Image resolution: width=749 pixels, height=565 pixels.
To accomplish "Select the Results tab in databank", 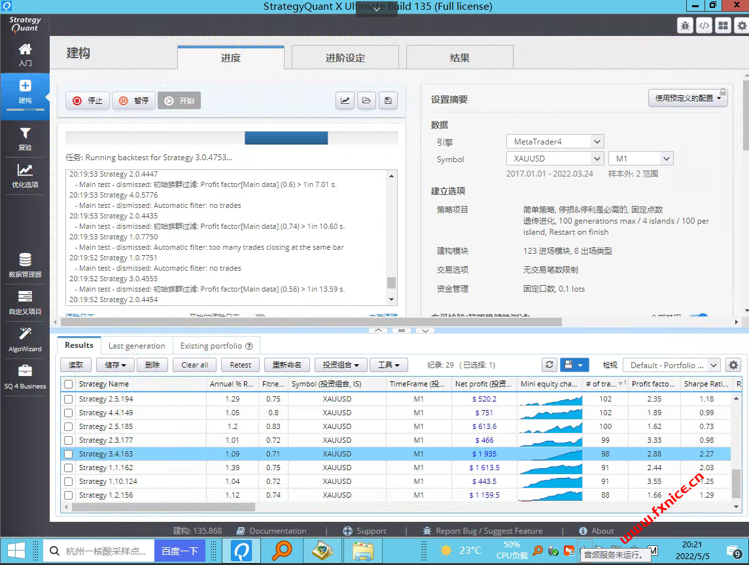I will coord(78,345).
